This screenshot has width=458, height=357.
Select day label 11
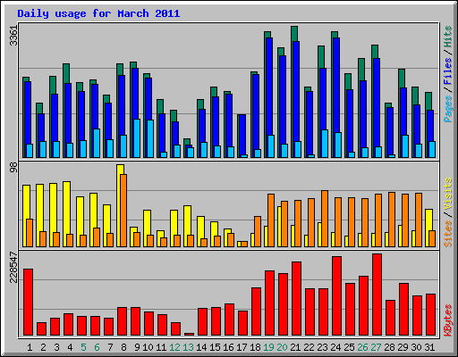point(161,347)
